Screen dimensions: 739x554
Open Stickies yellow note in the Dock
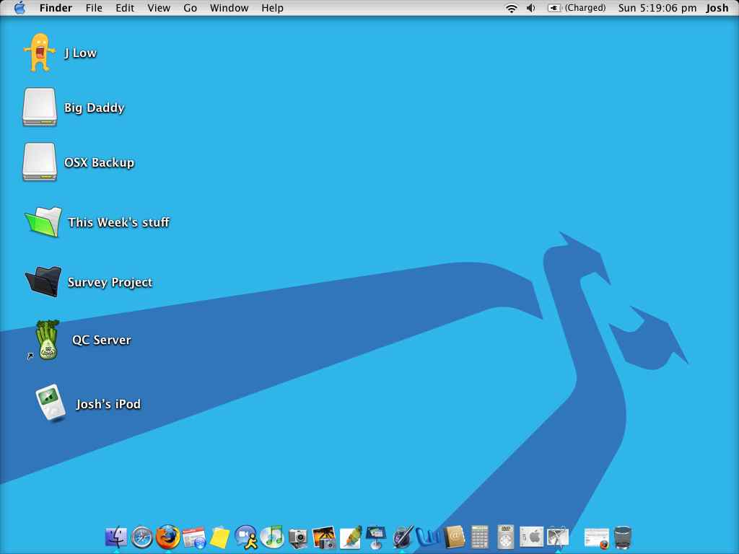219,537
